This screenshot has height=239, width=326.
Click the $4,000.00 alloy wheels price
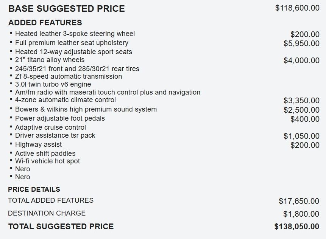pyautogui.click(x=301, y=61)
